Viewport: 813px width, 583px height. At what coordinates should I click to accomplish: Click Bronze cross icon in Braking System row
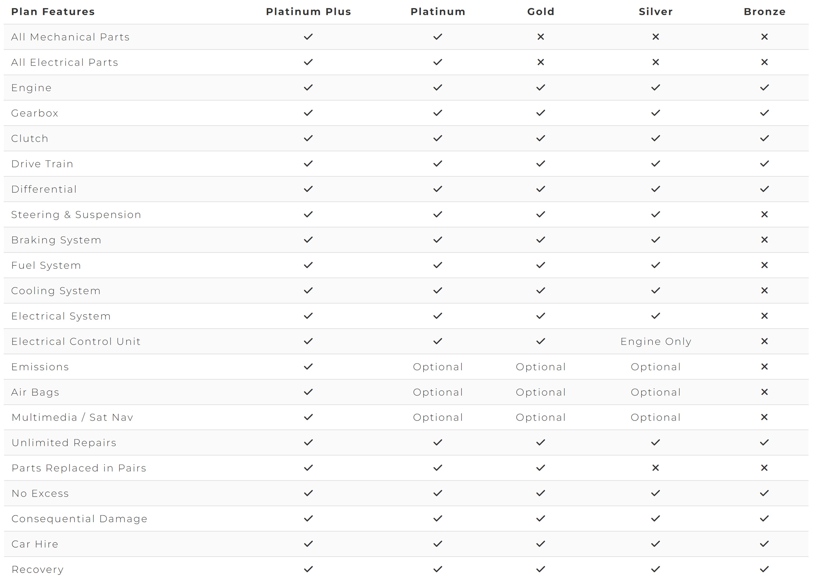coord(764,240)
